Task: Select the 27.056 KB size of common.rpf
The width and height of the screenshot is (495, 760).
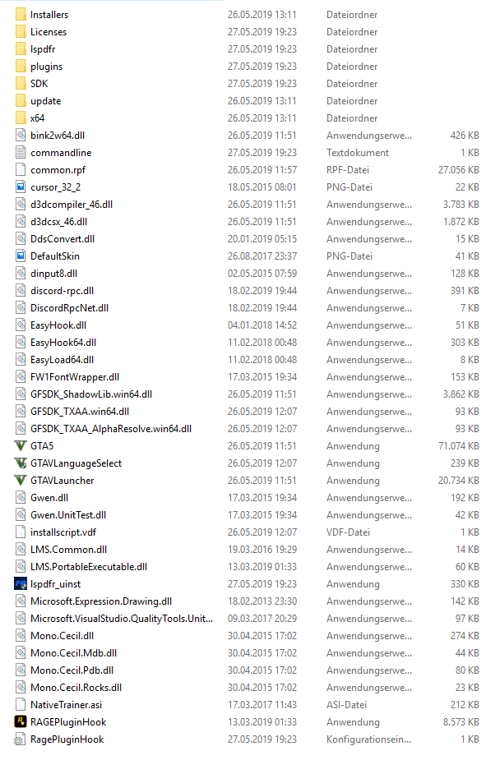Action: pyautogui.click(x=459, y=170)
